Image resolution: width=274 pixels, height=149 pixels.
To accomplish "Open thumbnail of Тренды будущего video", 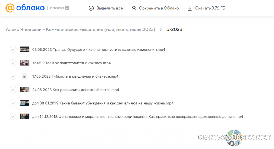I will click(x=24, y=49).
